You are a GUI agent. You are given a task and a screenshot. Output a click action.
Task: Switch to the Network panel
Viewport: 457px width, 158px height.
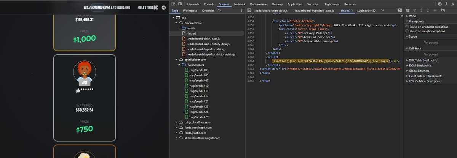tap(240, 4)
